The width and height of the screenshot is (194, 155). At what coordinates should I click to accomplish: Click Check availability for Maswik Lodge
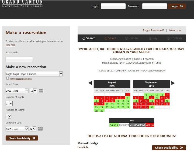click(169, 148)
